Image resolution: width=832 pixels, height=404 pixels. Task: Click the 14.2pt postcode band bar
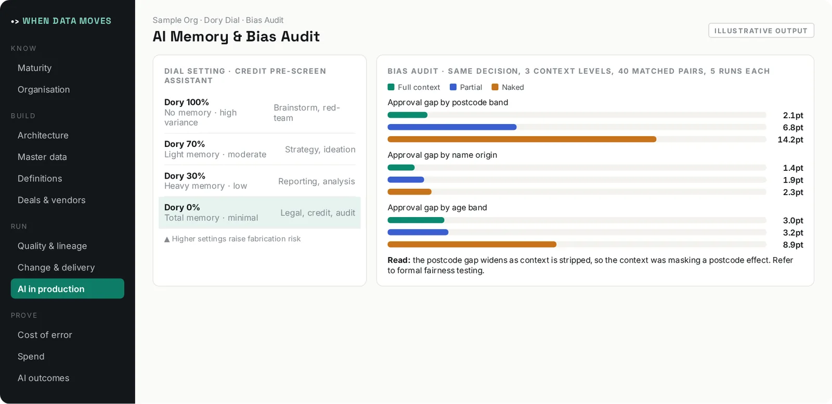(x=522, y=139)
